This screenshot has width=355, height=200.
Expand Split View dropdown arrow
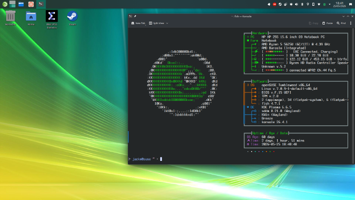pyautogui.click(x=167, y=23)
